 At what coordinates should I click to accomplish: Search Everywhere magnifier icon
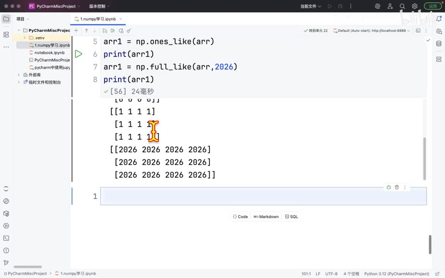402,6
